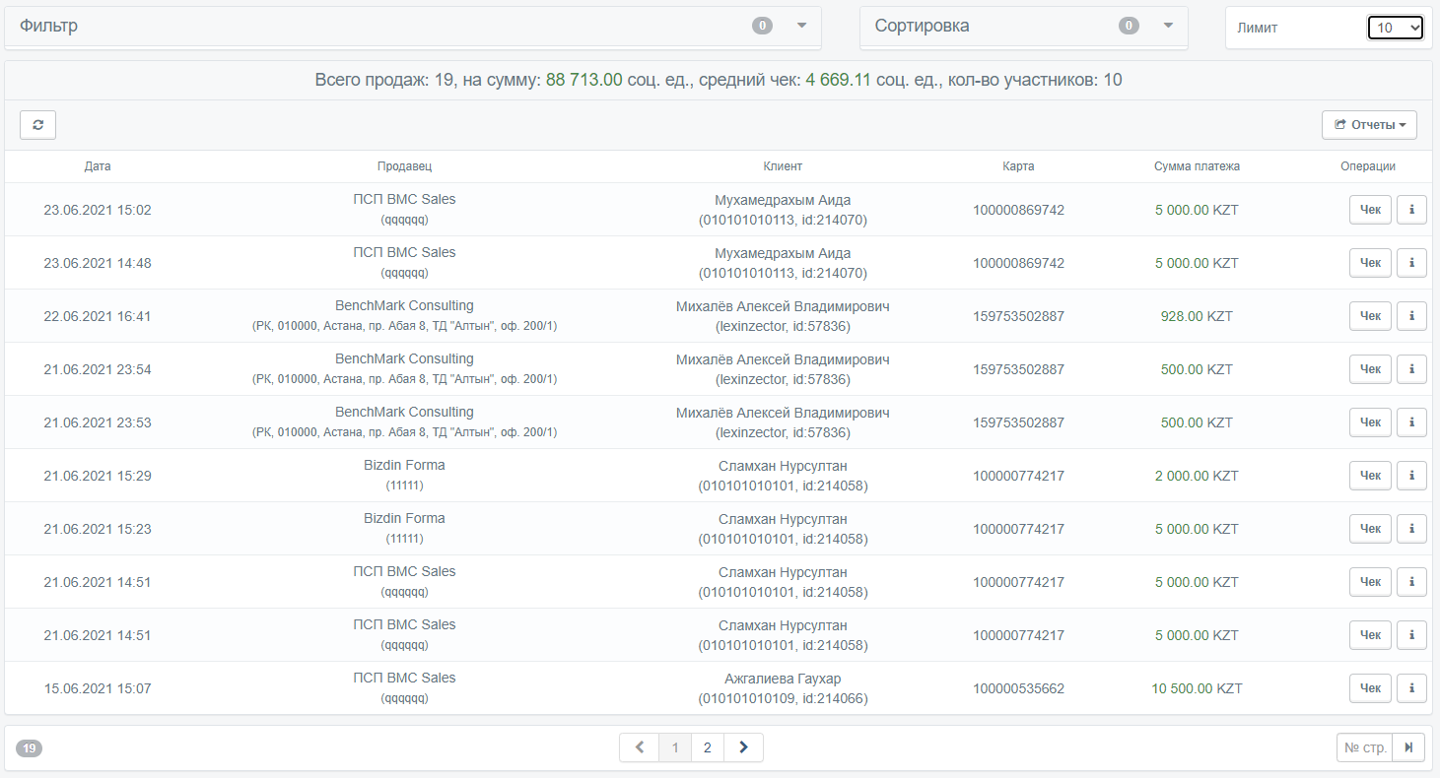
Task: Click the Клиент column header
Action: (x=783, y=166)
